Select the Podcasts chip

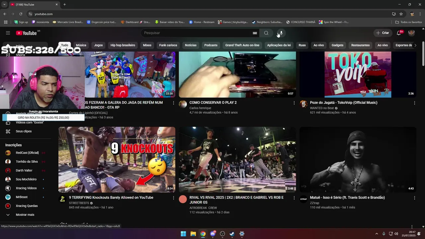tap(211, 45)
